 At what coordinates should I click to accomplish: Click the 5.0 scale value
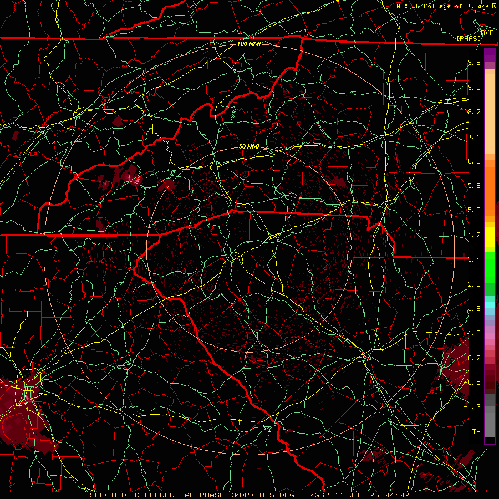pos(474,210)
